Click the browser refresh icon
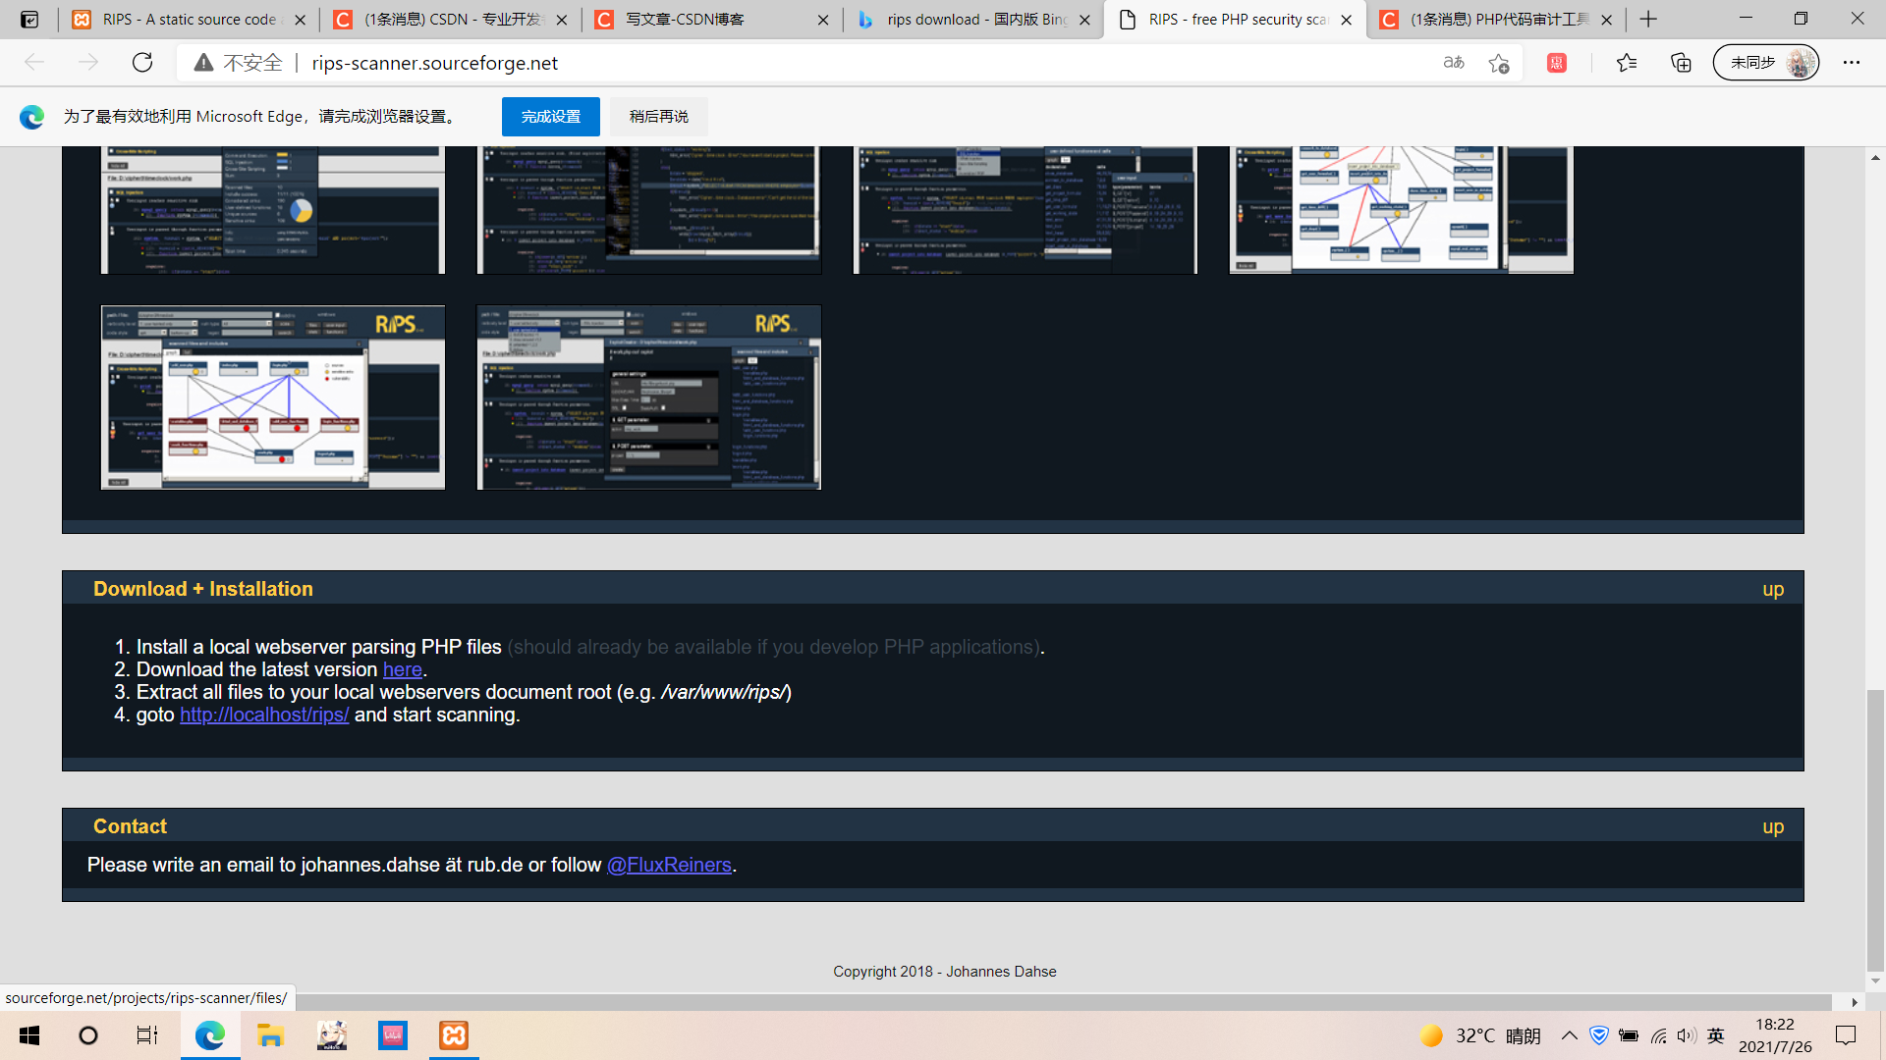 pos(142,63)
